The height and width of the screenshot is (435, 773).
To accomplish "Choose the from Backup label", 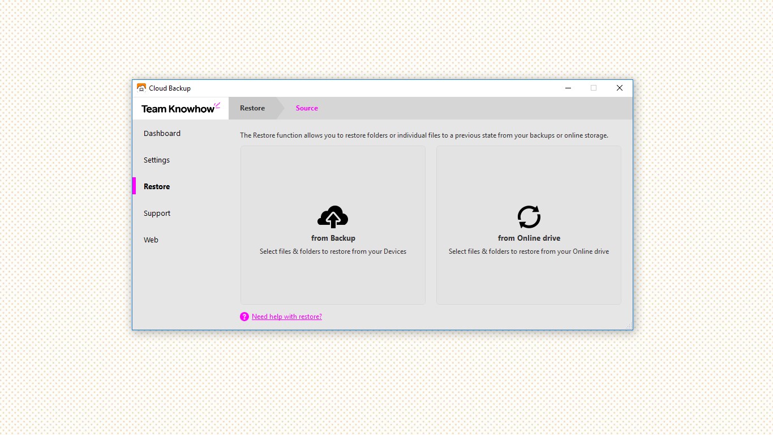I will (x=333, y=238).
